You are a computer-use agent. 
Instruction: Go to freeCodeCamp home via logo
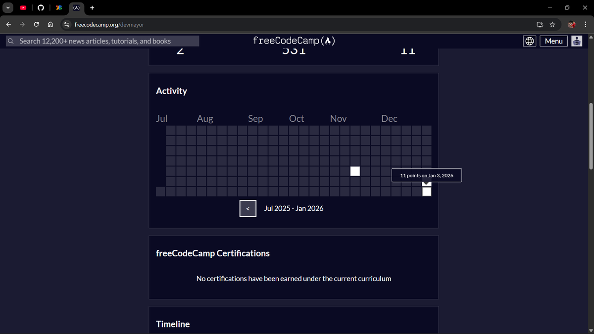(294, 41)
